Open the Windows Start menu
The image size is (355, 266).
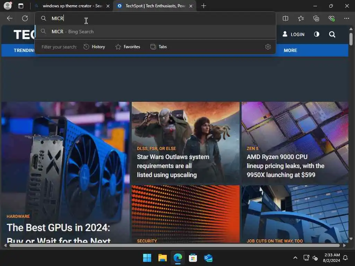(x=147, y=258)
